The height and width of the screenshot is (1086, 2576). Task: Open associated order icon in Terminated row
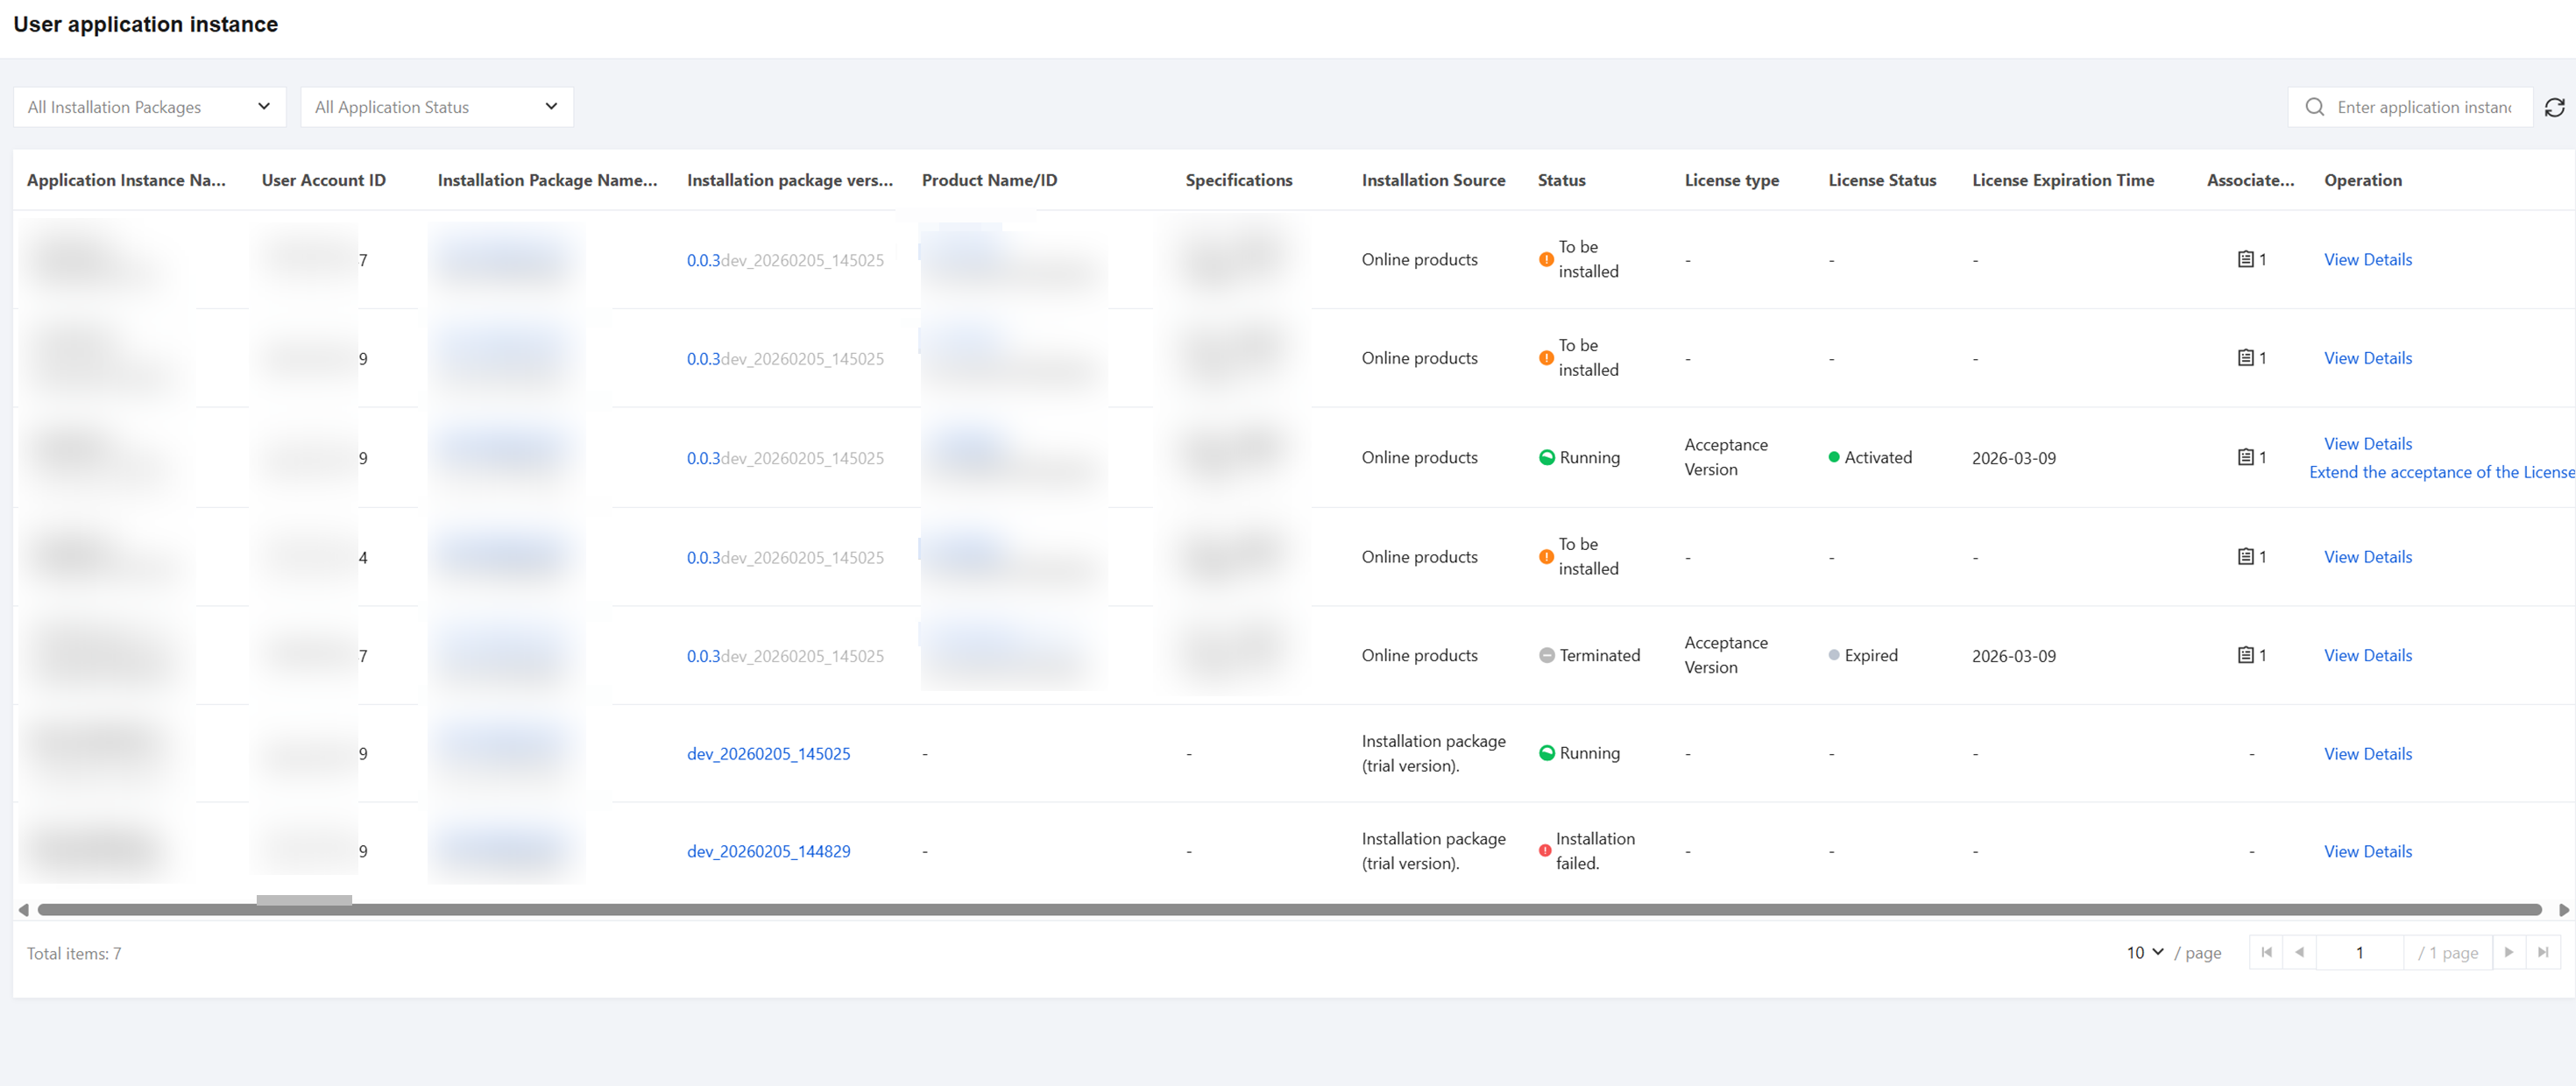click(2245, 655)
